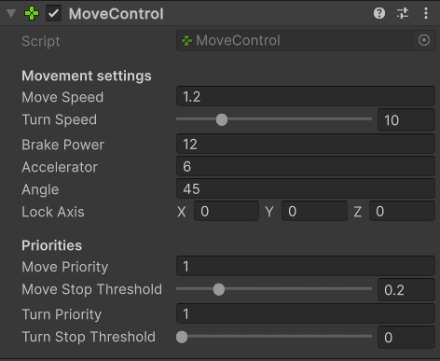Image resolution: width=440 pixels, height=361 pixels.
Task: Click the script object picker circle
Action: (424, 40)
